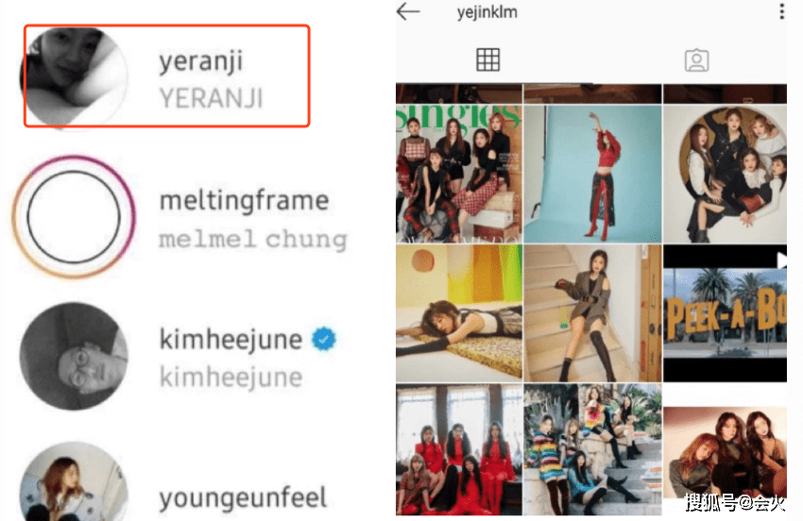Open yeranji's profile picture
This screenshot has width=803, height=521.
(x=74, y=76)
